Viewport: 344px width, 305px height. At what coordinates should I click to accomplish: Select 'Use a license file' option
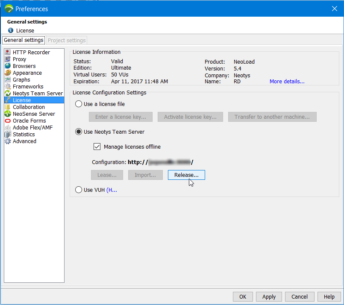(79, 104)
